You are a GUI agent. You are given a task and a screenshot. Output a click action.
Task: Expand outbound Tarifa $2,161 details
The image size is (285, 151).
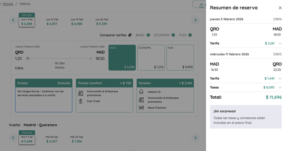click(280, 43)
